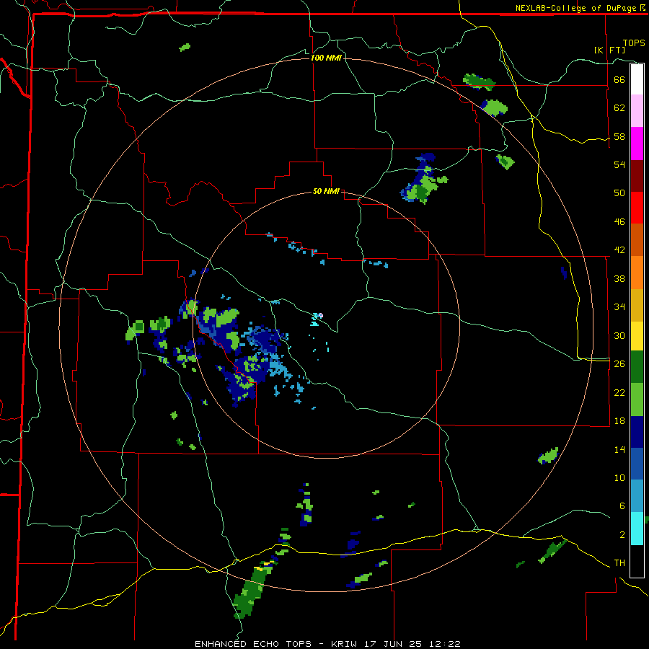Click the medium blue 10-14 kft swatch

637,464
